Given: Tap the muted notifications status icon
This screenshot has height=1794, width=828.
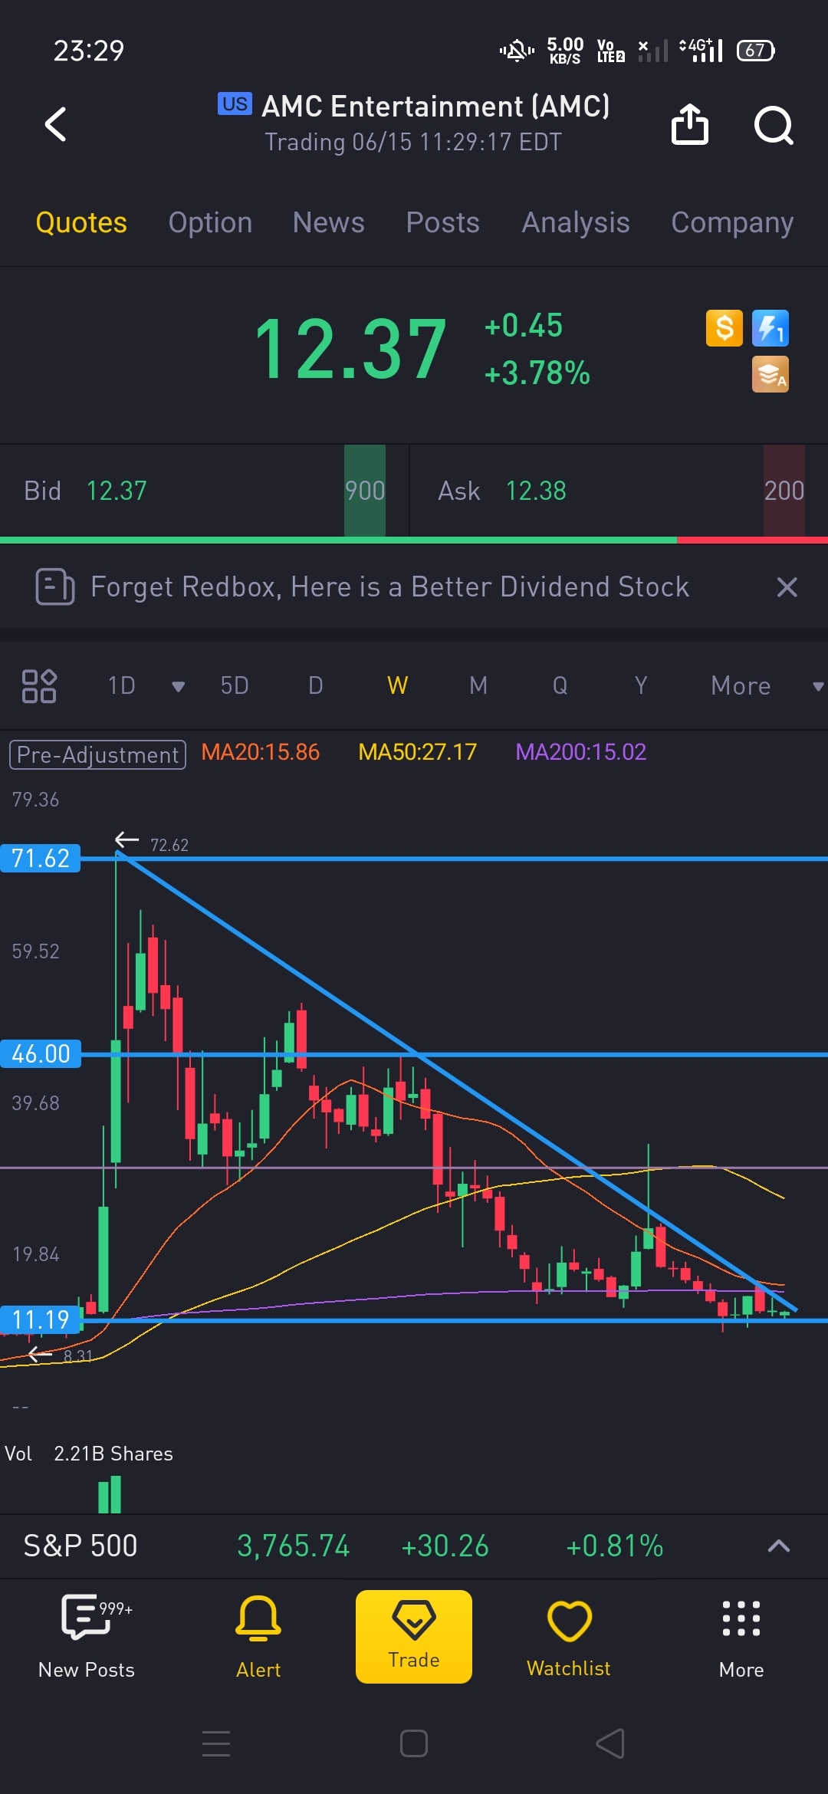Looking at the screenshot, I should pos(517,51).
